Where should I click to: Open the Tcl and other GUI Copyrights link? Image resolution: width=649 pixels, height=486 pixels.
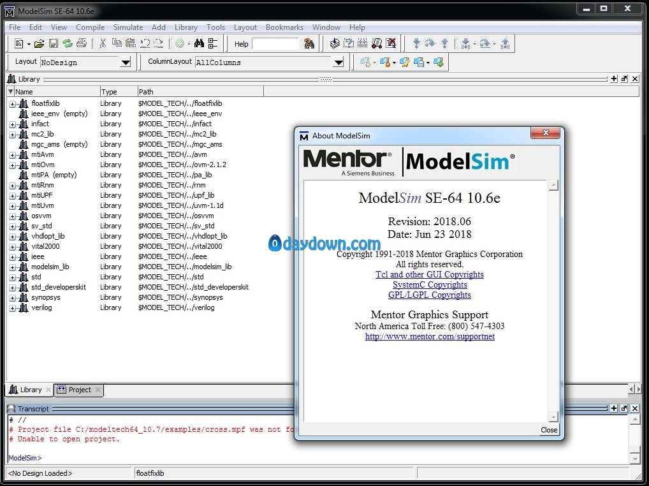coord(429,274)
